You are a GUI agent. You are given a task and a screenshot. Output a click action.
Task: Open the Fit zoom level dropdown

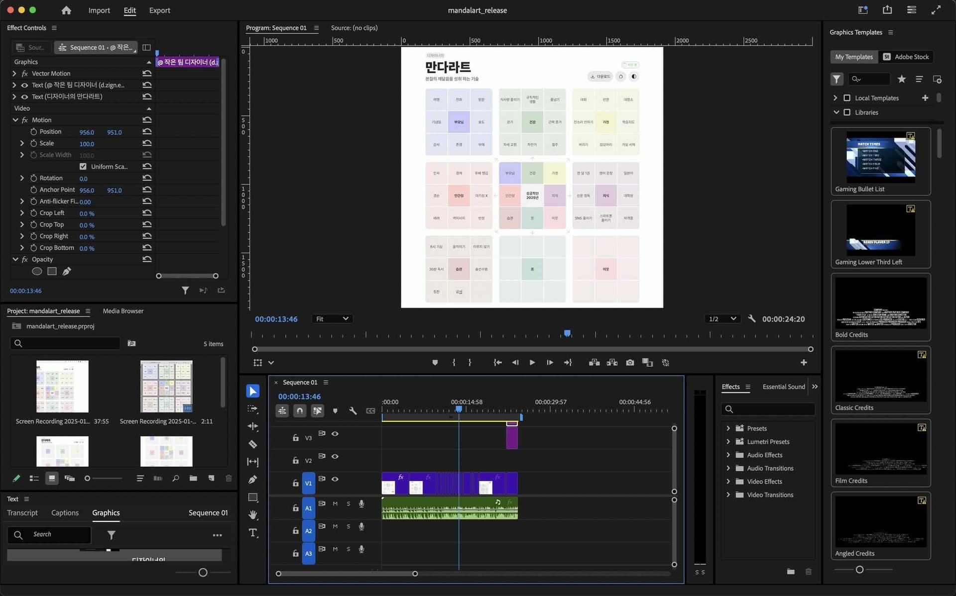332,319
